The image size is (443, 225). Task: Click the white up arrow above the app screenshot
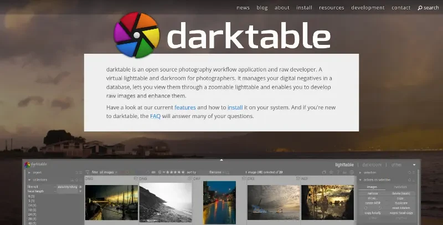221,160
